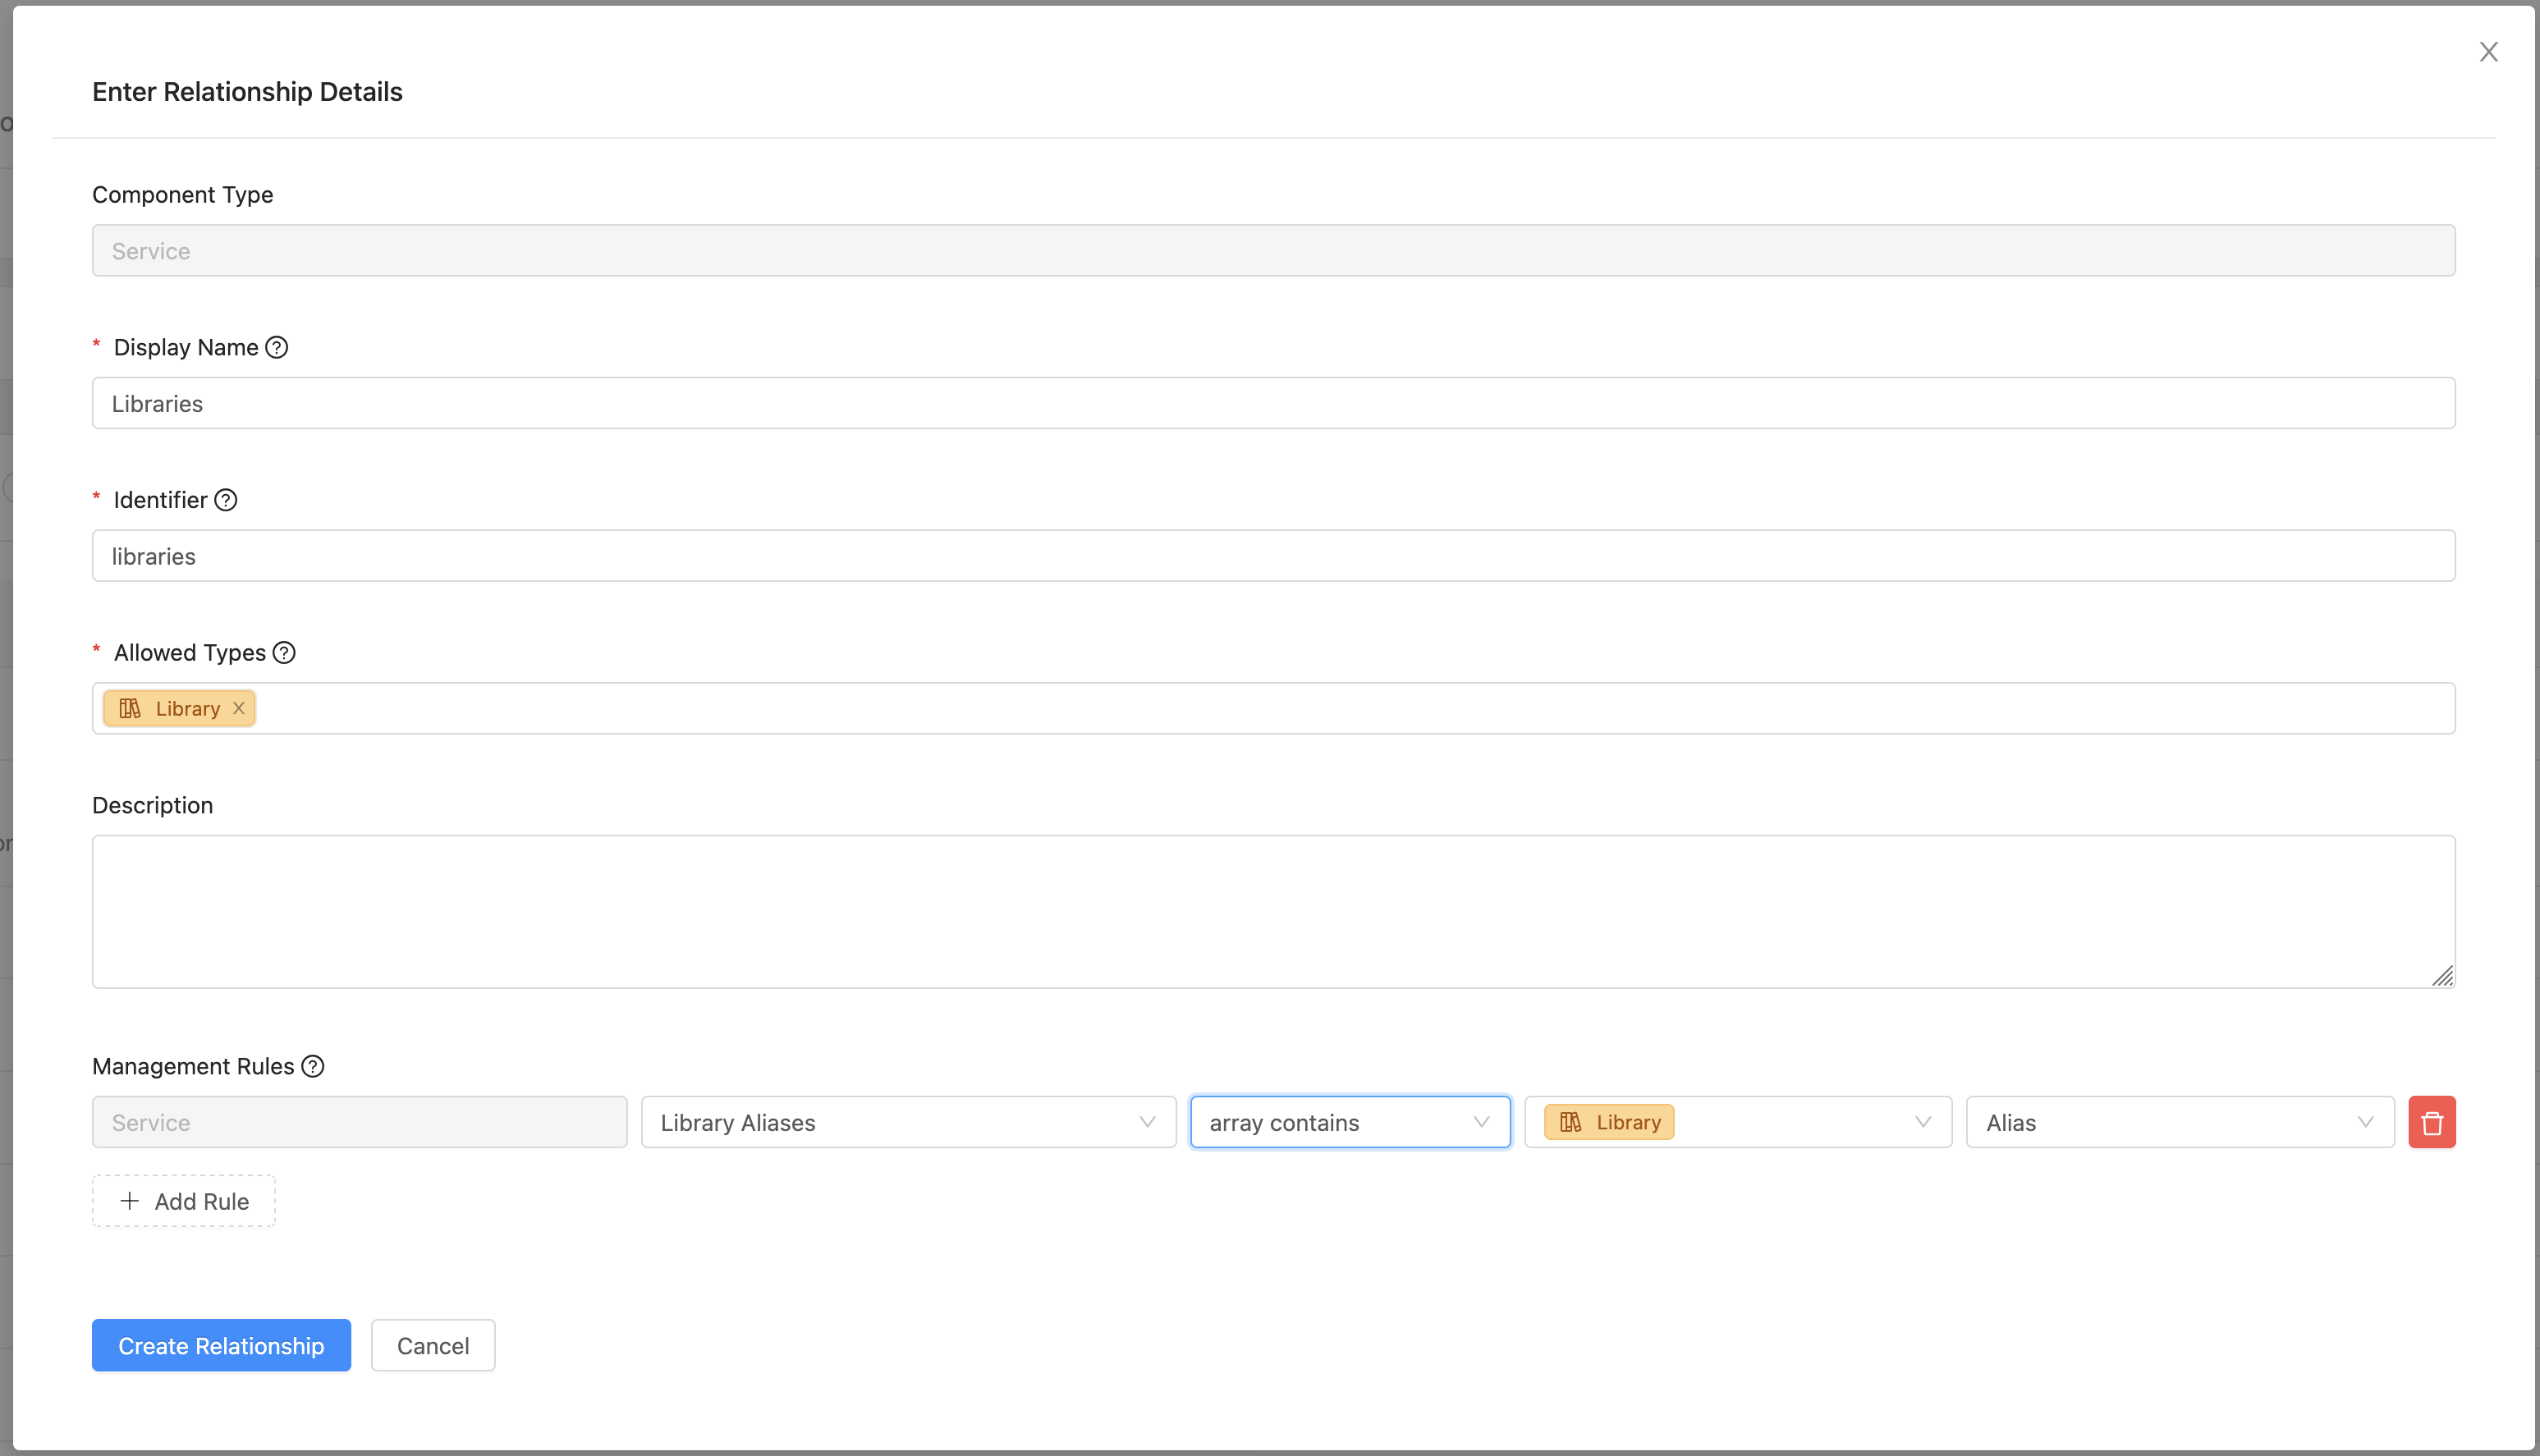
Task: Cancel the relationship creation
Action: [x=433, y=1345]
